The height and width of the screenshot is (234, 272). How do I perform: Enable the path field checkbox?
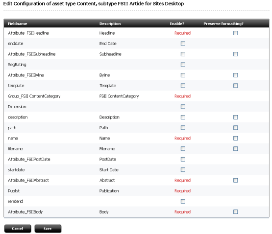point(183,128)
